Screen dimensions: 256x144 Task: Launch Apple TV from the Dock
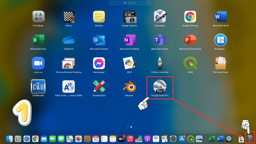pos(121,139)
